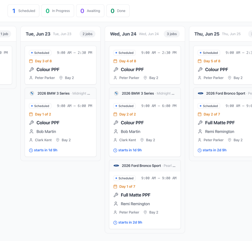Click the Thu, Jun 25 column heading
This screenshot has width=252, height=241.
click(207, 34)
